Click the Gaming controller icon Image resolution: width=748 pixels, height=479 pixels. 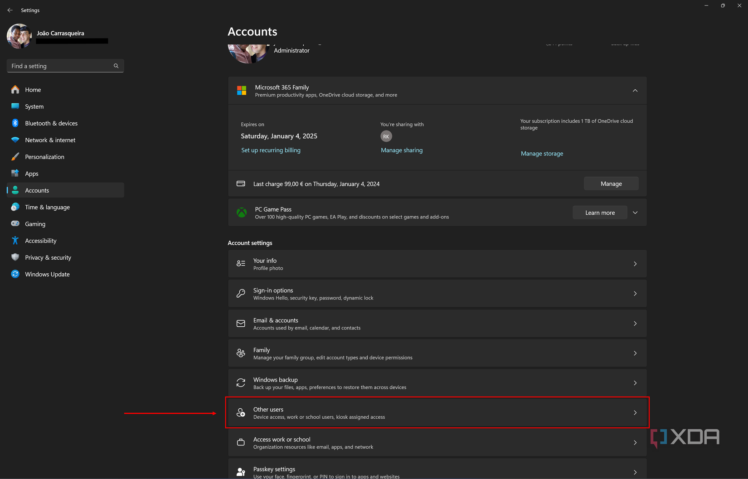[x=15, y=224]
